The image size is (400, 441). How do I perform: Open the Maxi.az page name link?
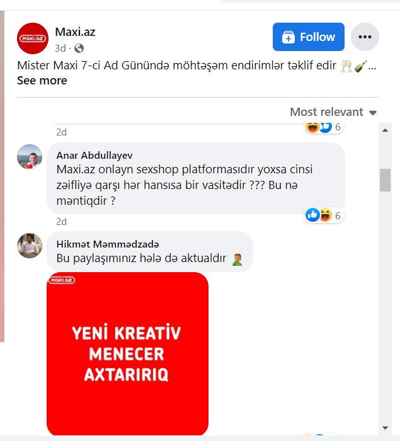coord(75,31)
